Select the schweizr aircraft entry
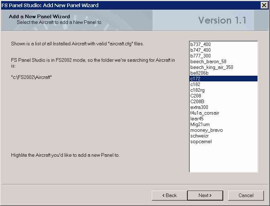 (x=223, y=136)
